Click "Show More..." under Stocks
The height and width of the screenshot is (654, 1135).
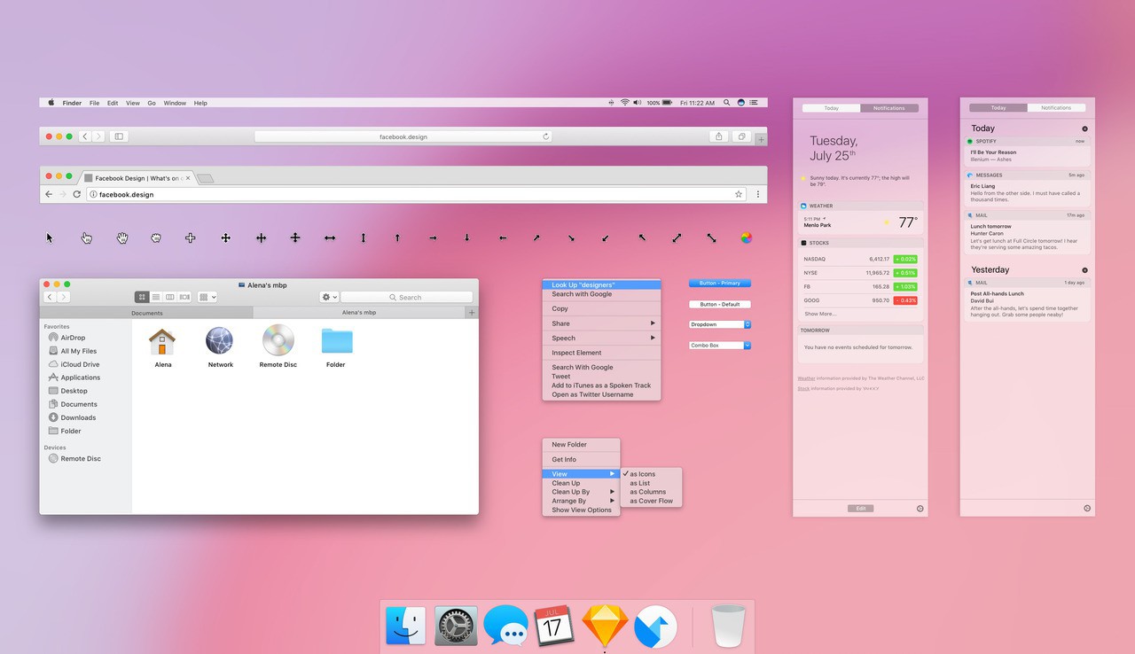[x=819, y=314]
